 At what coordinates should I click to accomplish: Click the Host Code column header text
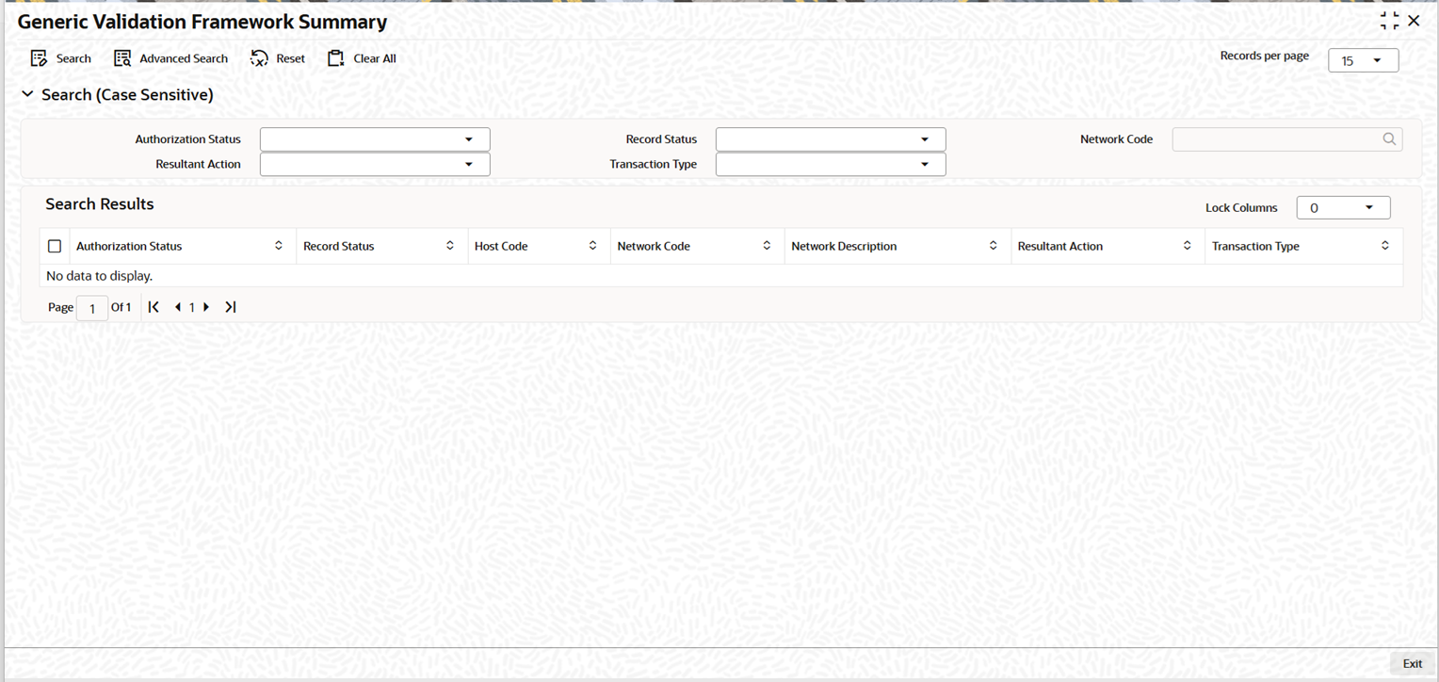[501, 246]
